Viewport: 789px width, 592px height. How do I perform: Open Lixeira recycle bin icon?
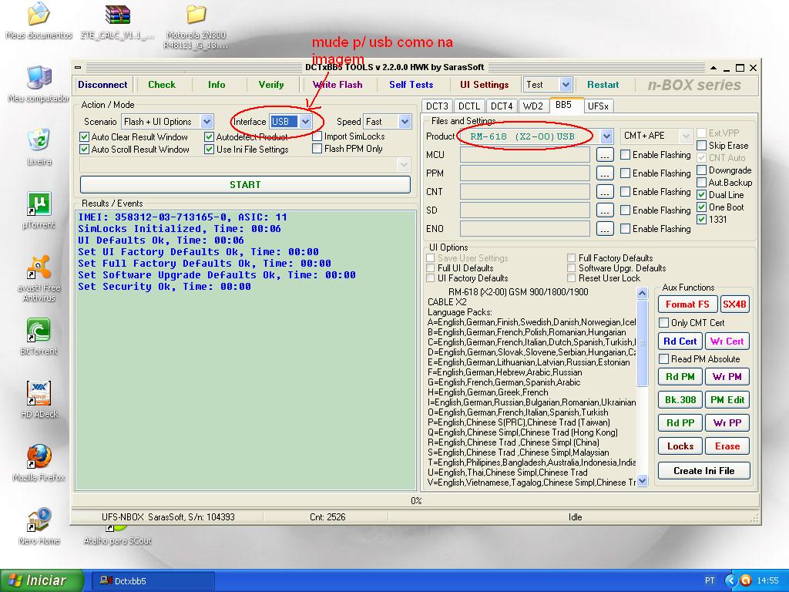(39, 147)
